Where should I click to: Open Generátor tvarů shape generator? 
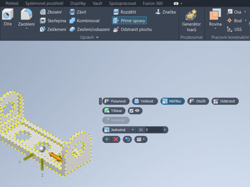[x=191, y=20]
